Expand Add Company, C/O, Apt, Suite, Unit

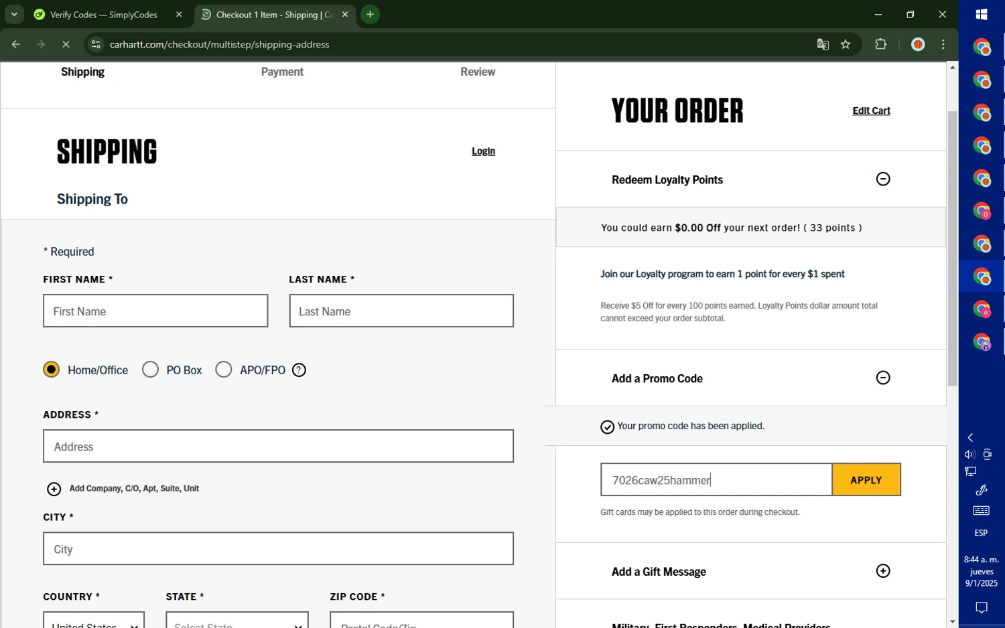[x=123, y=489]
